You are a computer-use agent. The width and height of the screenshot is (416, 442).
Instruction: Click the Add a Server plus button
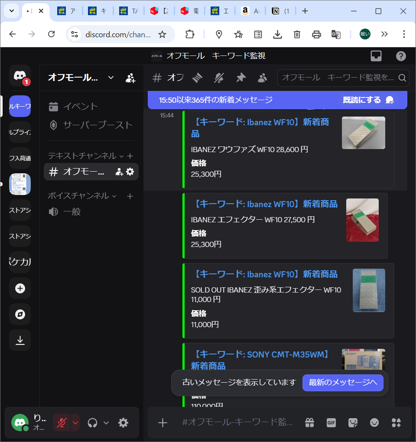[x=20, y=288]
